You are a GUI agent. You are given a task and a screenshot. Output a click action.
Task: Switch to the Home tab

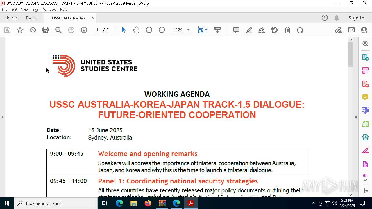point(11,18)
